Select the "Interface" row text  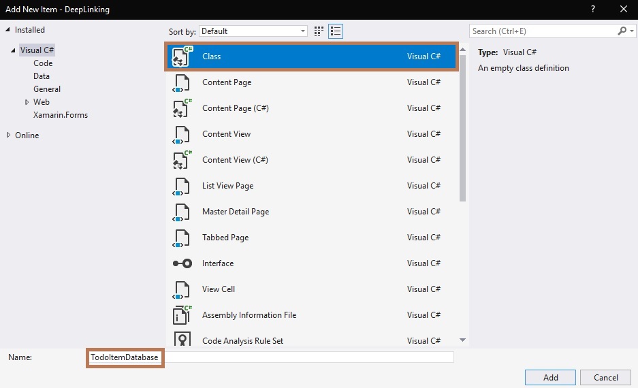218,263
